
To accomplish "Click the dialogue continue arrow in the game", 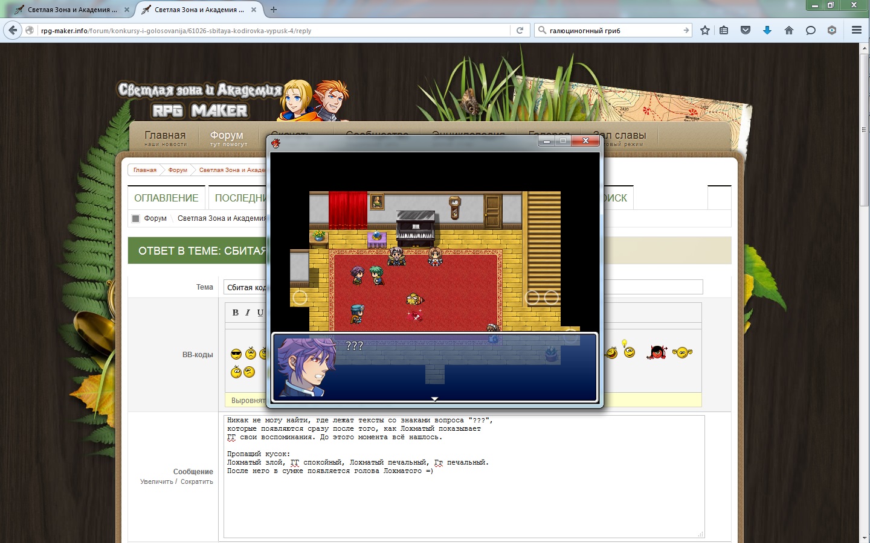I will (434, 399).
